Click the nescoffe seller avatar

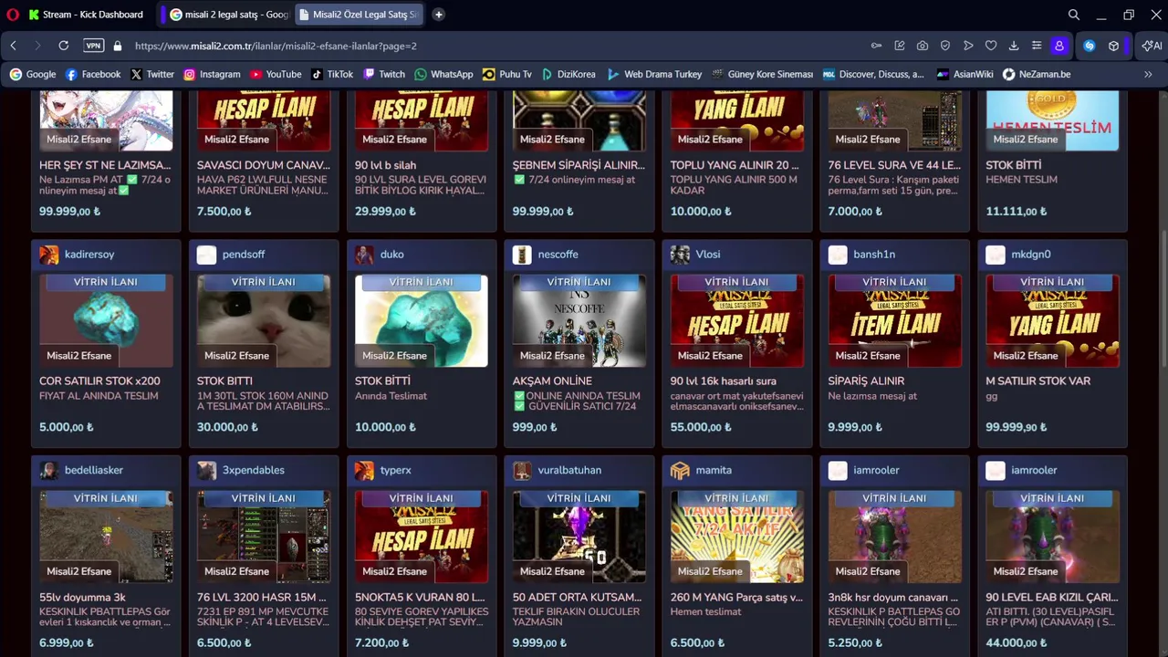pyautogui.click(x=522, y=255)
